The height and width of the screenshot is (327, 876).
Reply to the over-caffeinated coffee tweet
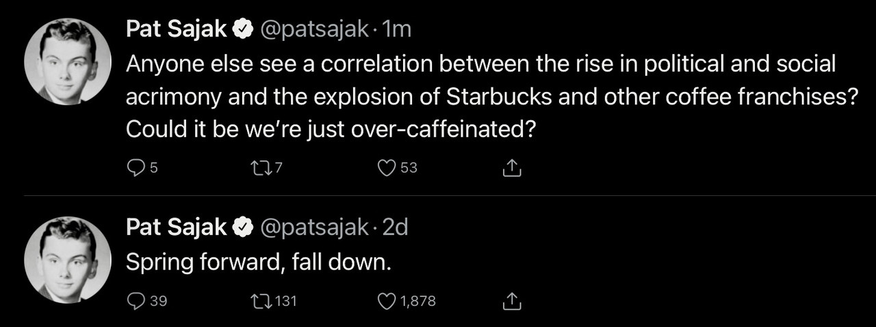[136, 167]
